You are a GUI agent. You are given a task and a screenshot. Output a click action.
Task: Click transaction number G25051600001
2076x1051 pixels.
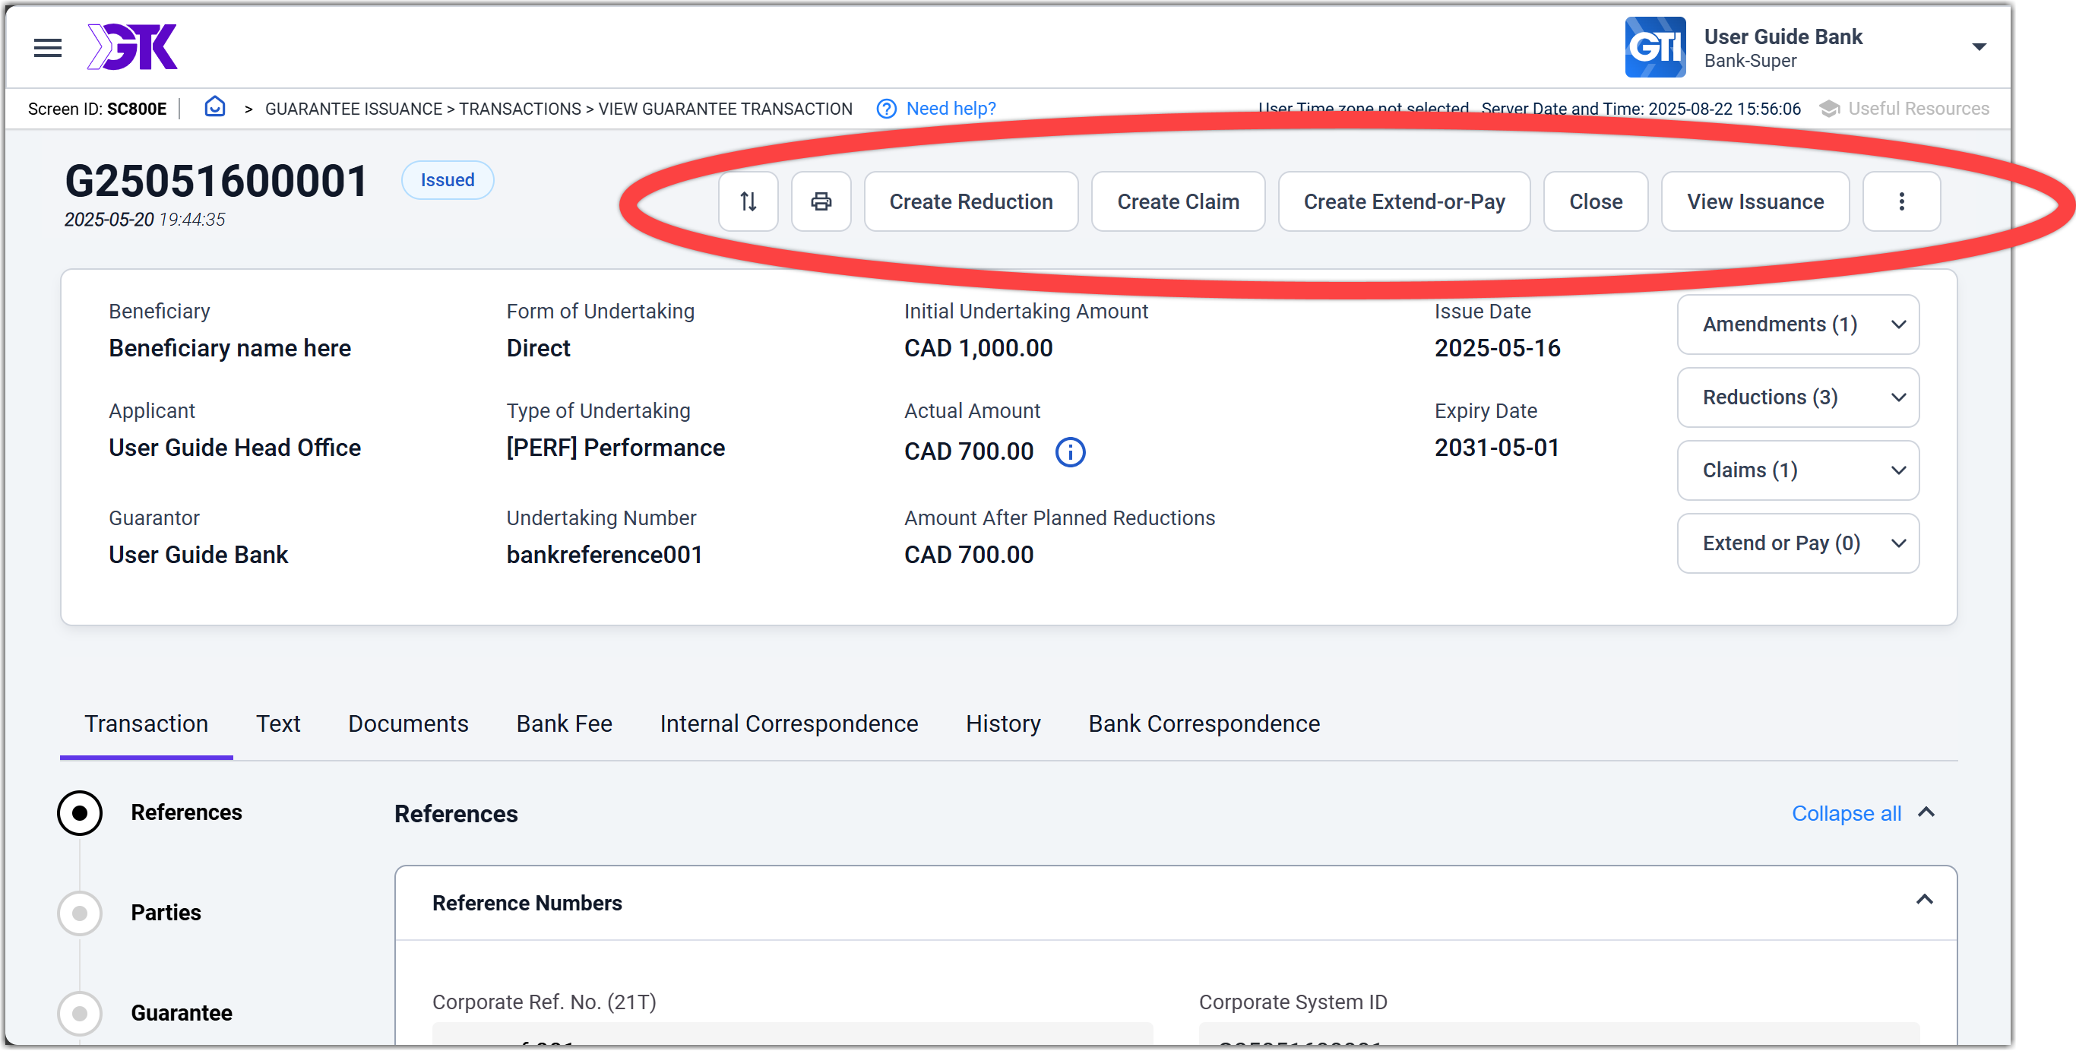coord(216,181)
